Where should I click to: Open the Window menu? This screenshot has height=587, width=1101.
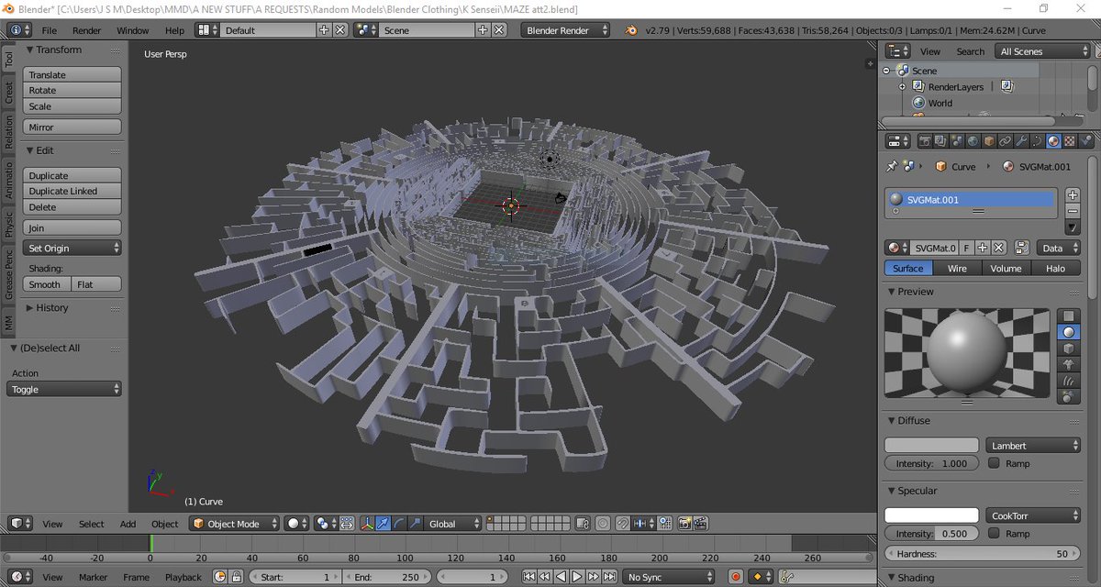tap(133, 30)
